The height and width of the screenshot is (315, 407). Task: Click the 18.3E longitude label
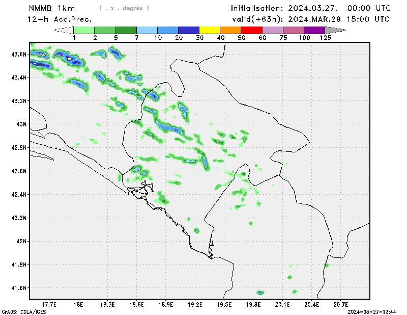pos(107,304)
